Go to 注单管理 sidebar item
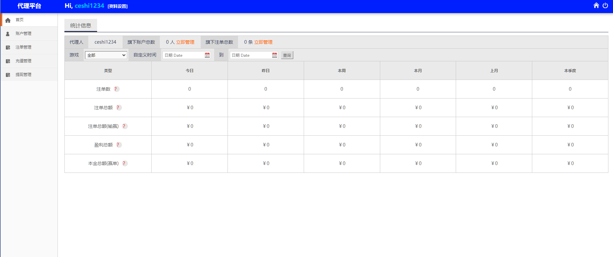This screenshot has width=613, height=257. point(23,47)
